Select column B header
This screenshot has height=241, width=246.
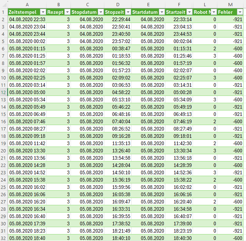click(59, 5)
